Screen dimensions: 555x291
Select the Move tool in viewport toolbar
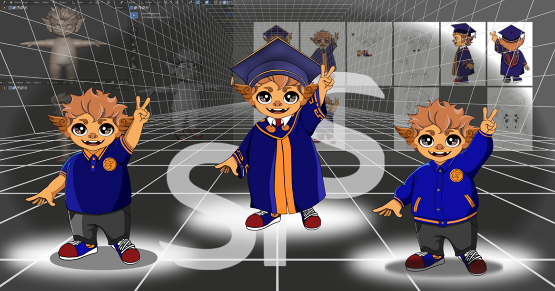(135, 31)
